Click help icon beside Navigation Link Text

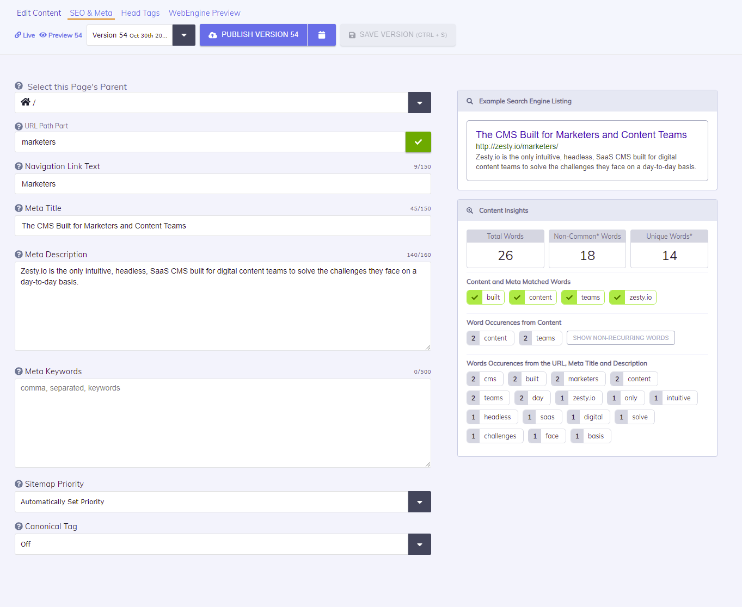point(19,166)
